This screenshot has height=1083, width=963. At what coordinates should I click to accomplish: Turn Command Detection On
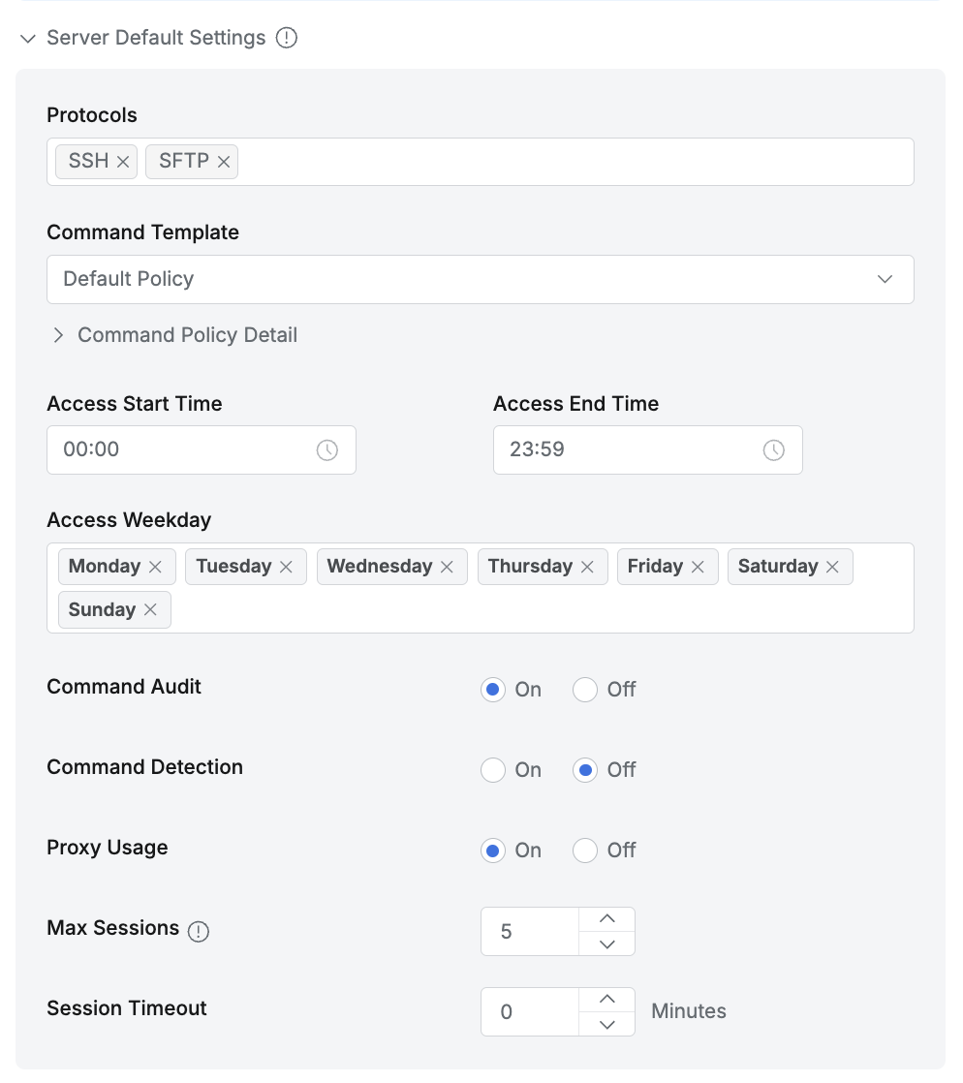click(x=493, y=770)
